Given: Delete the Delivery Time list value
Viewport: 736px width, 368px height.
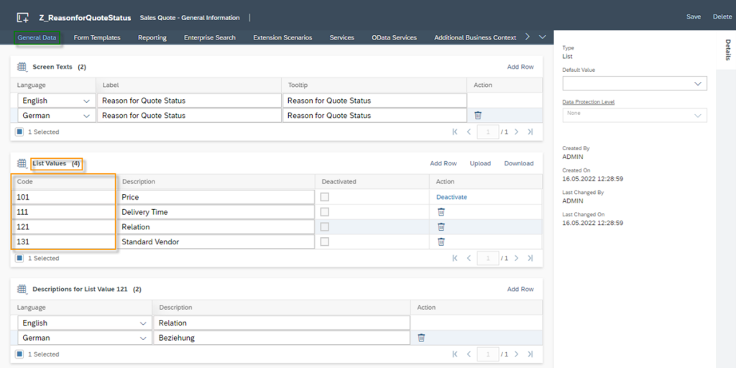Looking at the screenshot, I should click(x=441, y=212).
